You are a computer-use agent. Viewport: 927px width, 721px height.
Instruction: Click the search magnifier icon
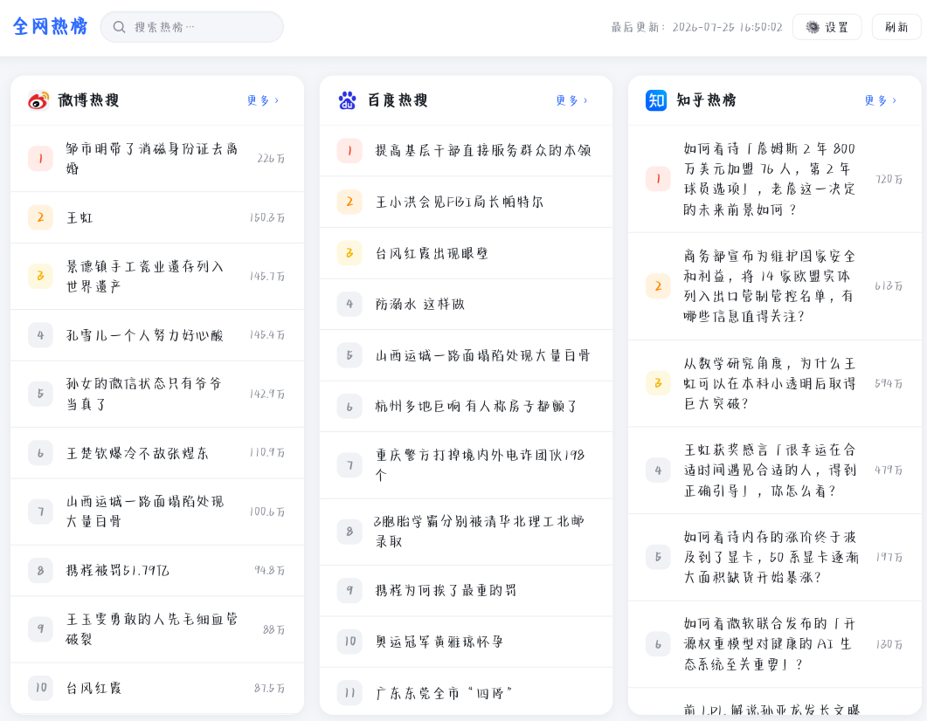click(119, 27)
